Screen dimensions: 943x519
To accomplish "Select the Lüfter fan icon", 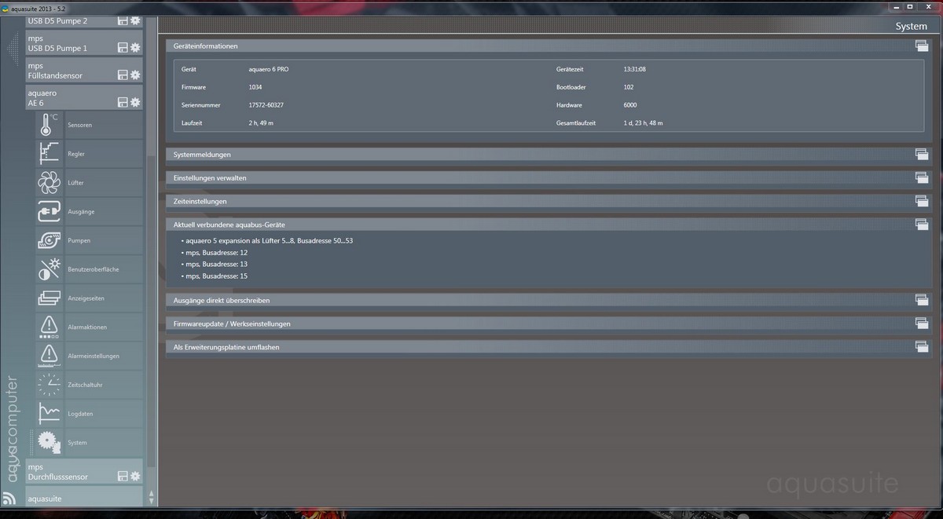I will pyautogui.click(x=49, y=183).
